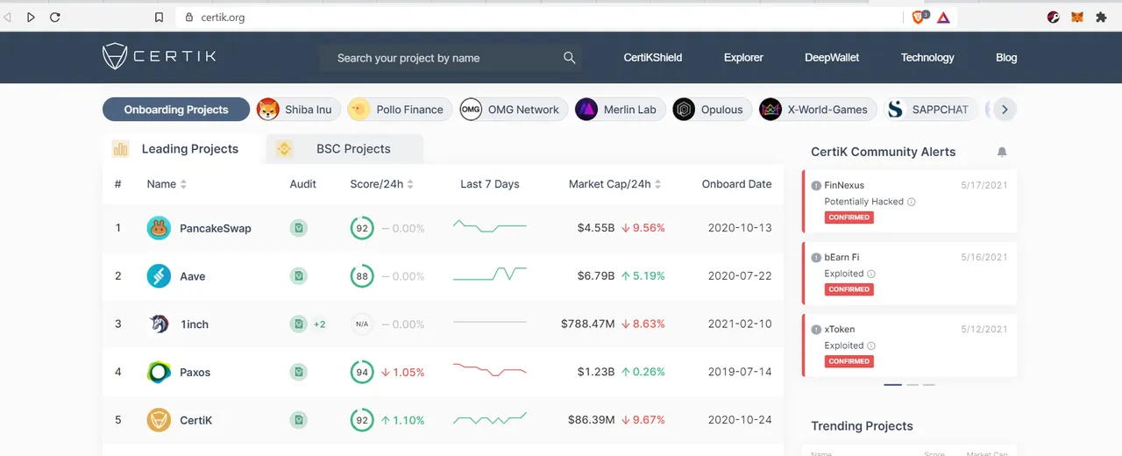Click the PancakeSwap score 92 ring

pyautogui.click(x=361, y=228)
